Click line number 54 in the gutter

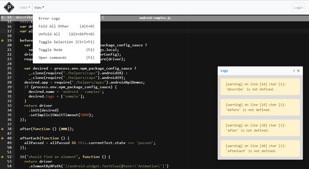[9, 166]
